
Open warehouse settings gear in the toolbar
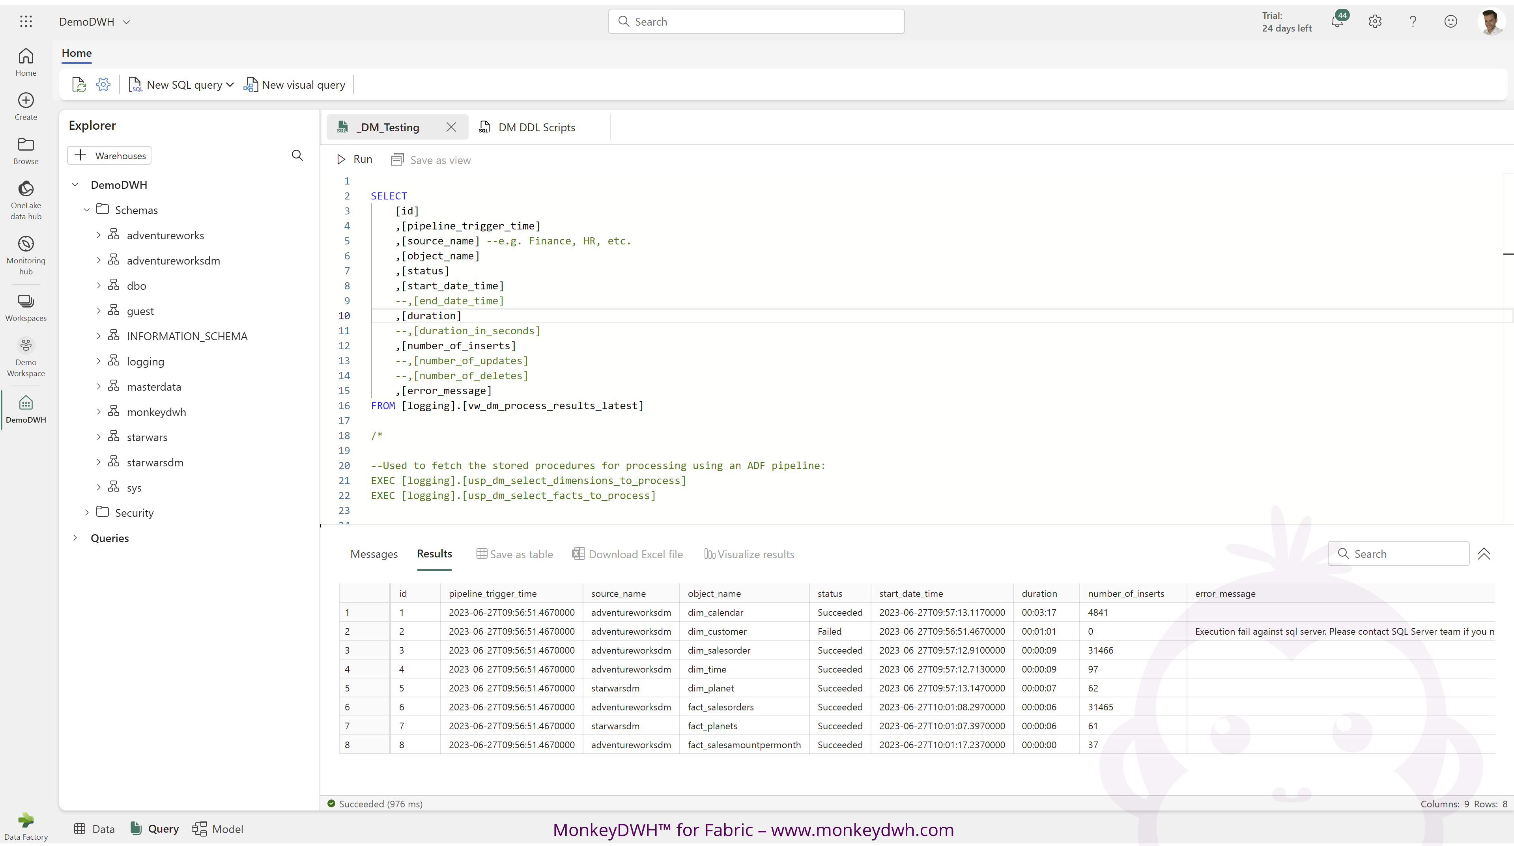click(x=103, y=85)
